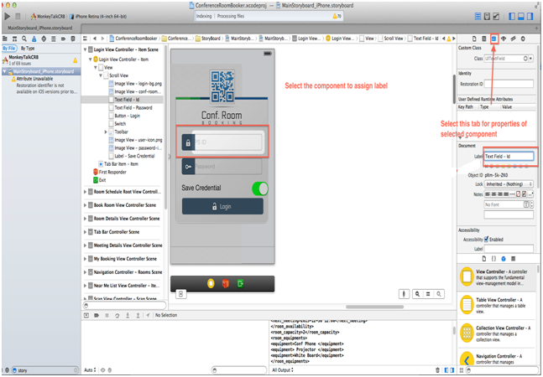This screenshot has height=377, width=543.
Task: Click the zoom out canvas magnifier
Action: 418,294
